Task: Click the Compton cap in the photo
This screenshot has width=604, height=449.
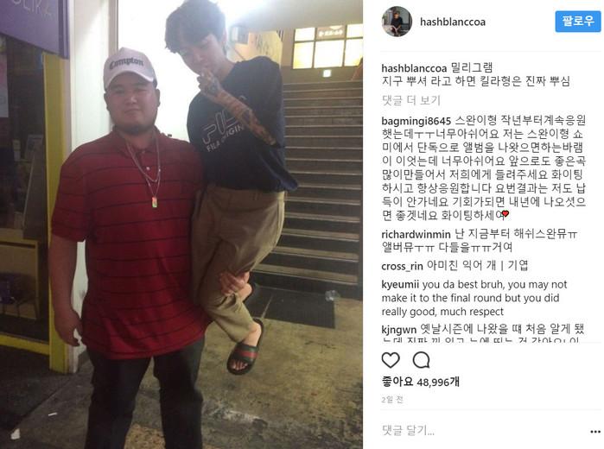Action: [130, 66]
